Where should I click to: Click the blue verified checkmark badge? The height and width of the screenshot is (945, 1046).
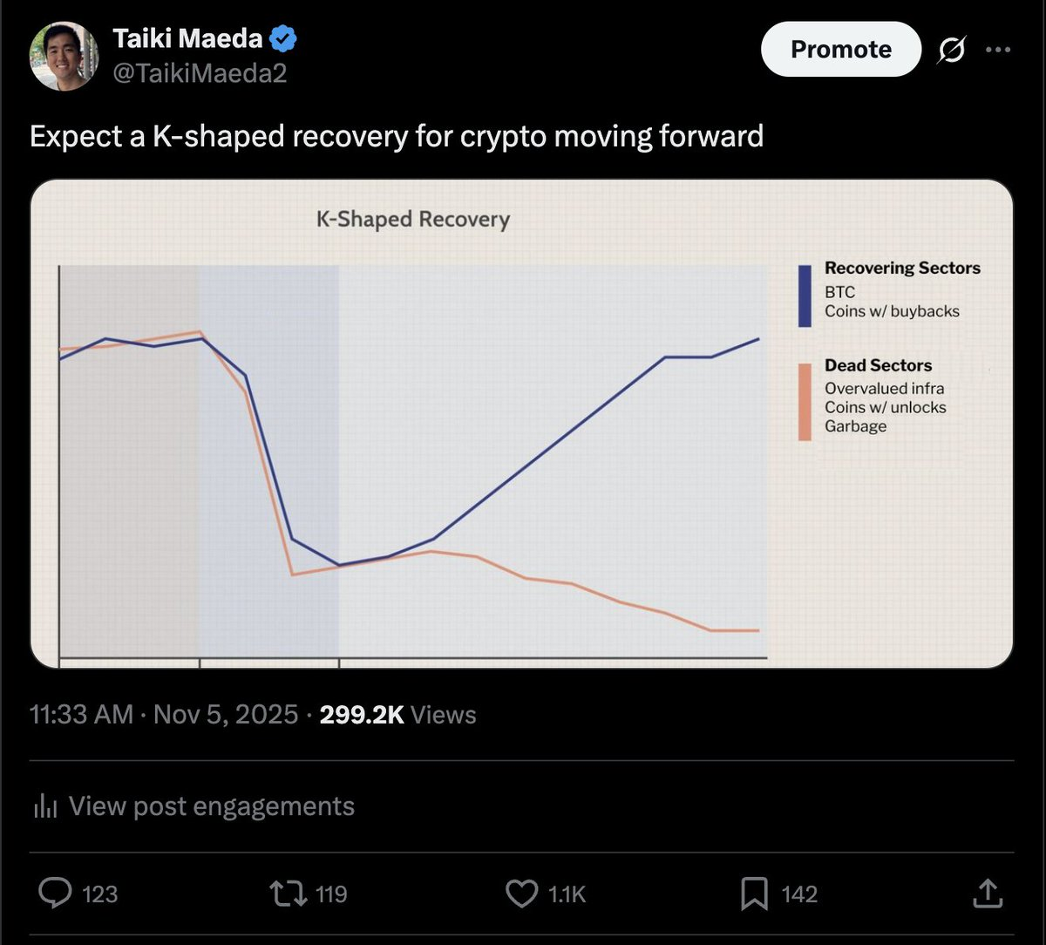[x=284, y=39]
